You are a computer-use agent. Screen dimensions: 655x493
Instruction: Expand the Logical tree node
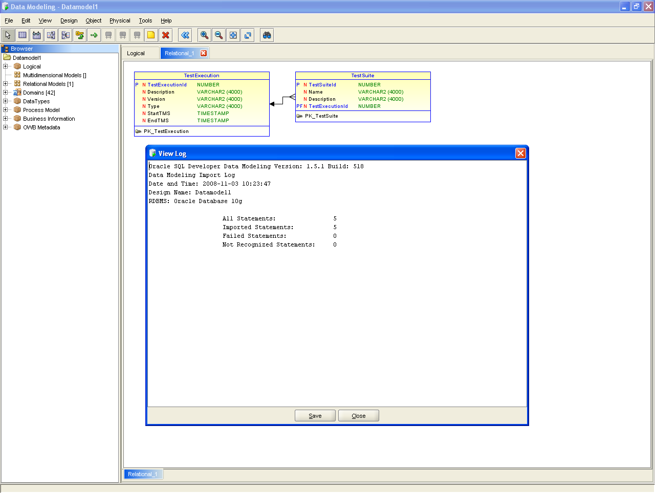[6, 66]
